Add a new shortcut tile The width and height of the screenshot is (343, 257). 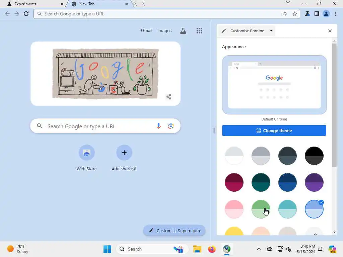124,158
